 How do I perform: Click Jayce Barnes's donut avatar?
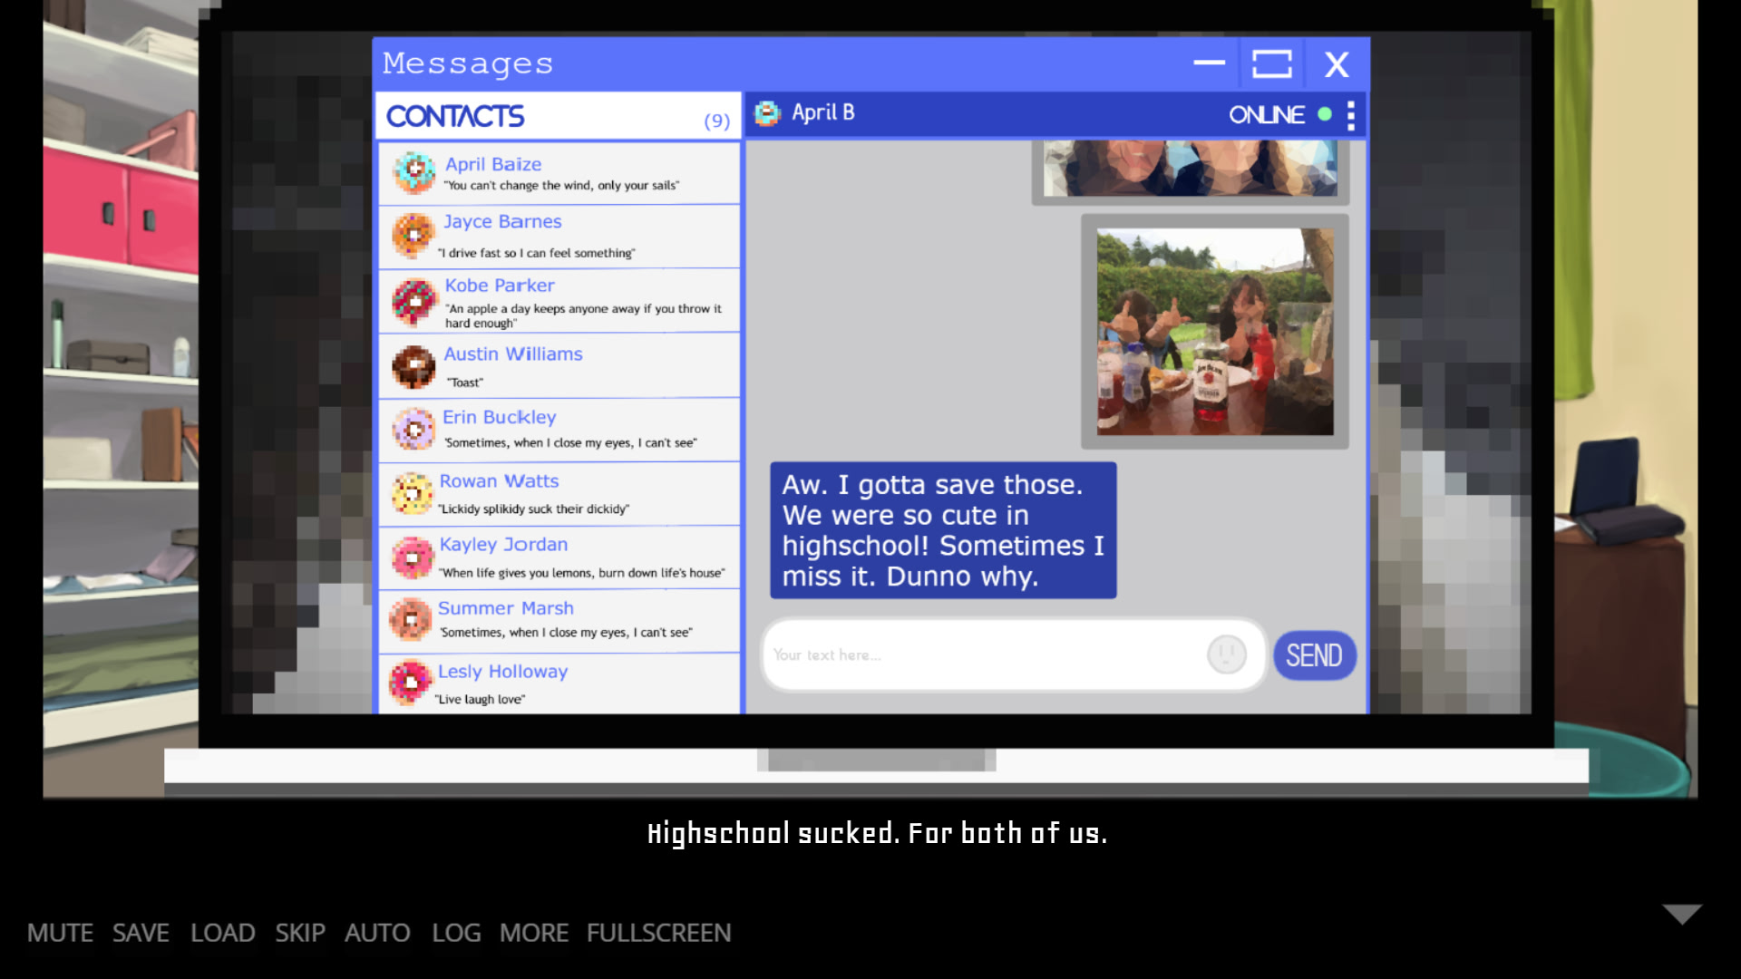click(413, 236)
